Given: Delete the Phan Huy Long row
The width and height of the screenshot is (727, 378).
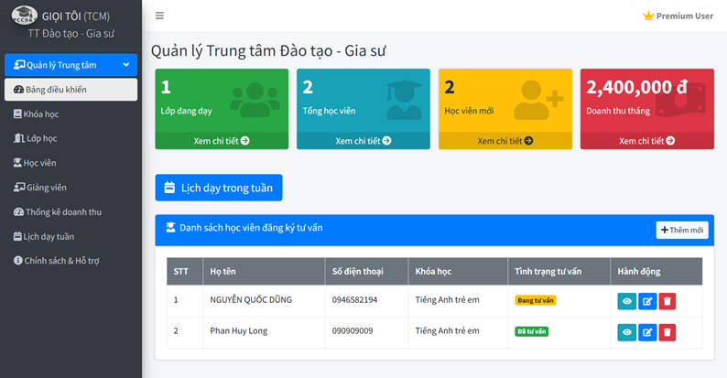Looking at the screenshot, I should [x=667, y=332].
